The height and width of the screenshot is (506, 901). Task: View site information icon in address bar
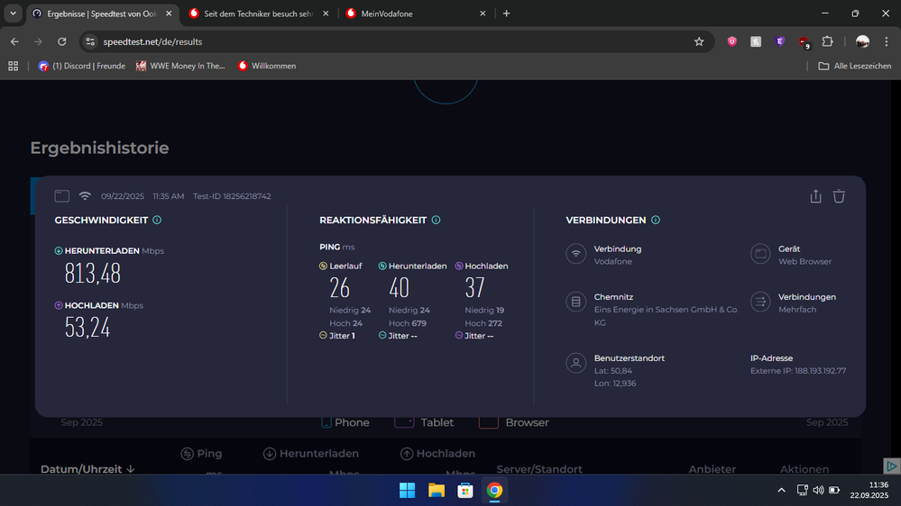pyautogui.click(x=90, y=41)
